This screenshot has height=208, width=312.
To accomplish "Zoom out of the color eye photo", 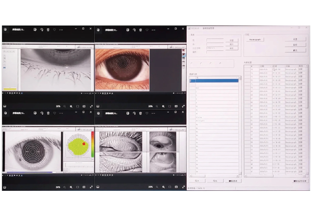I will tap(157, 106).
